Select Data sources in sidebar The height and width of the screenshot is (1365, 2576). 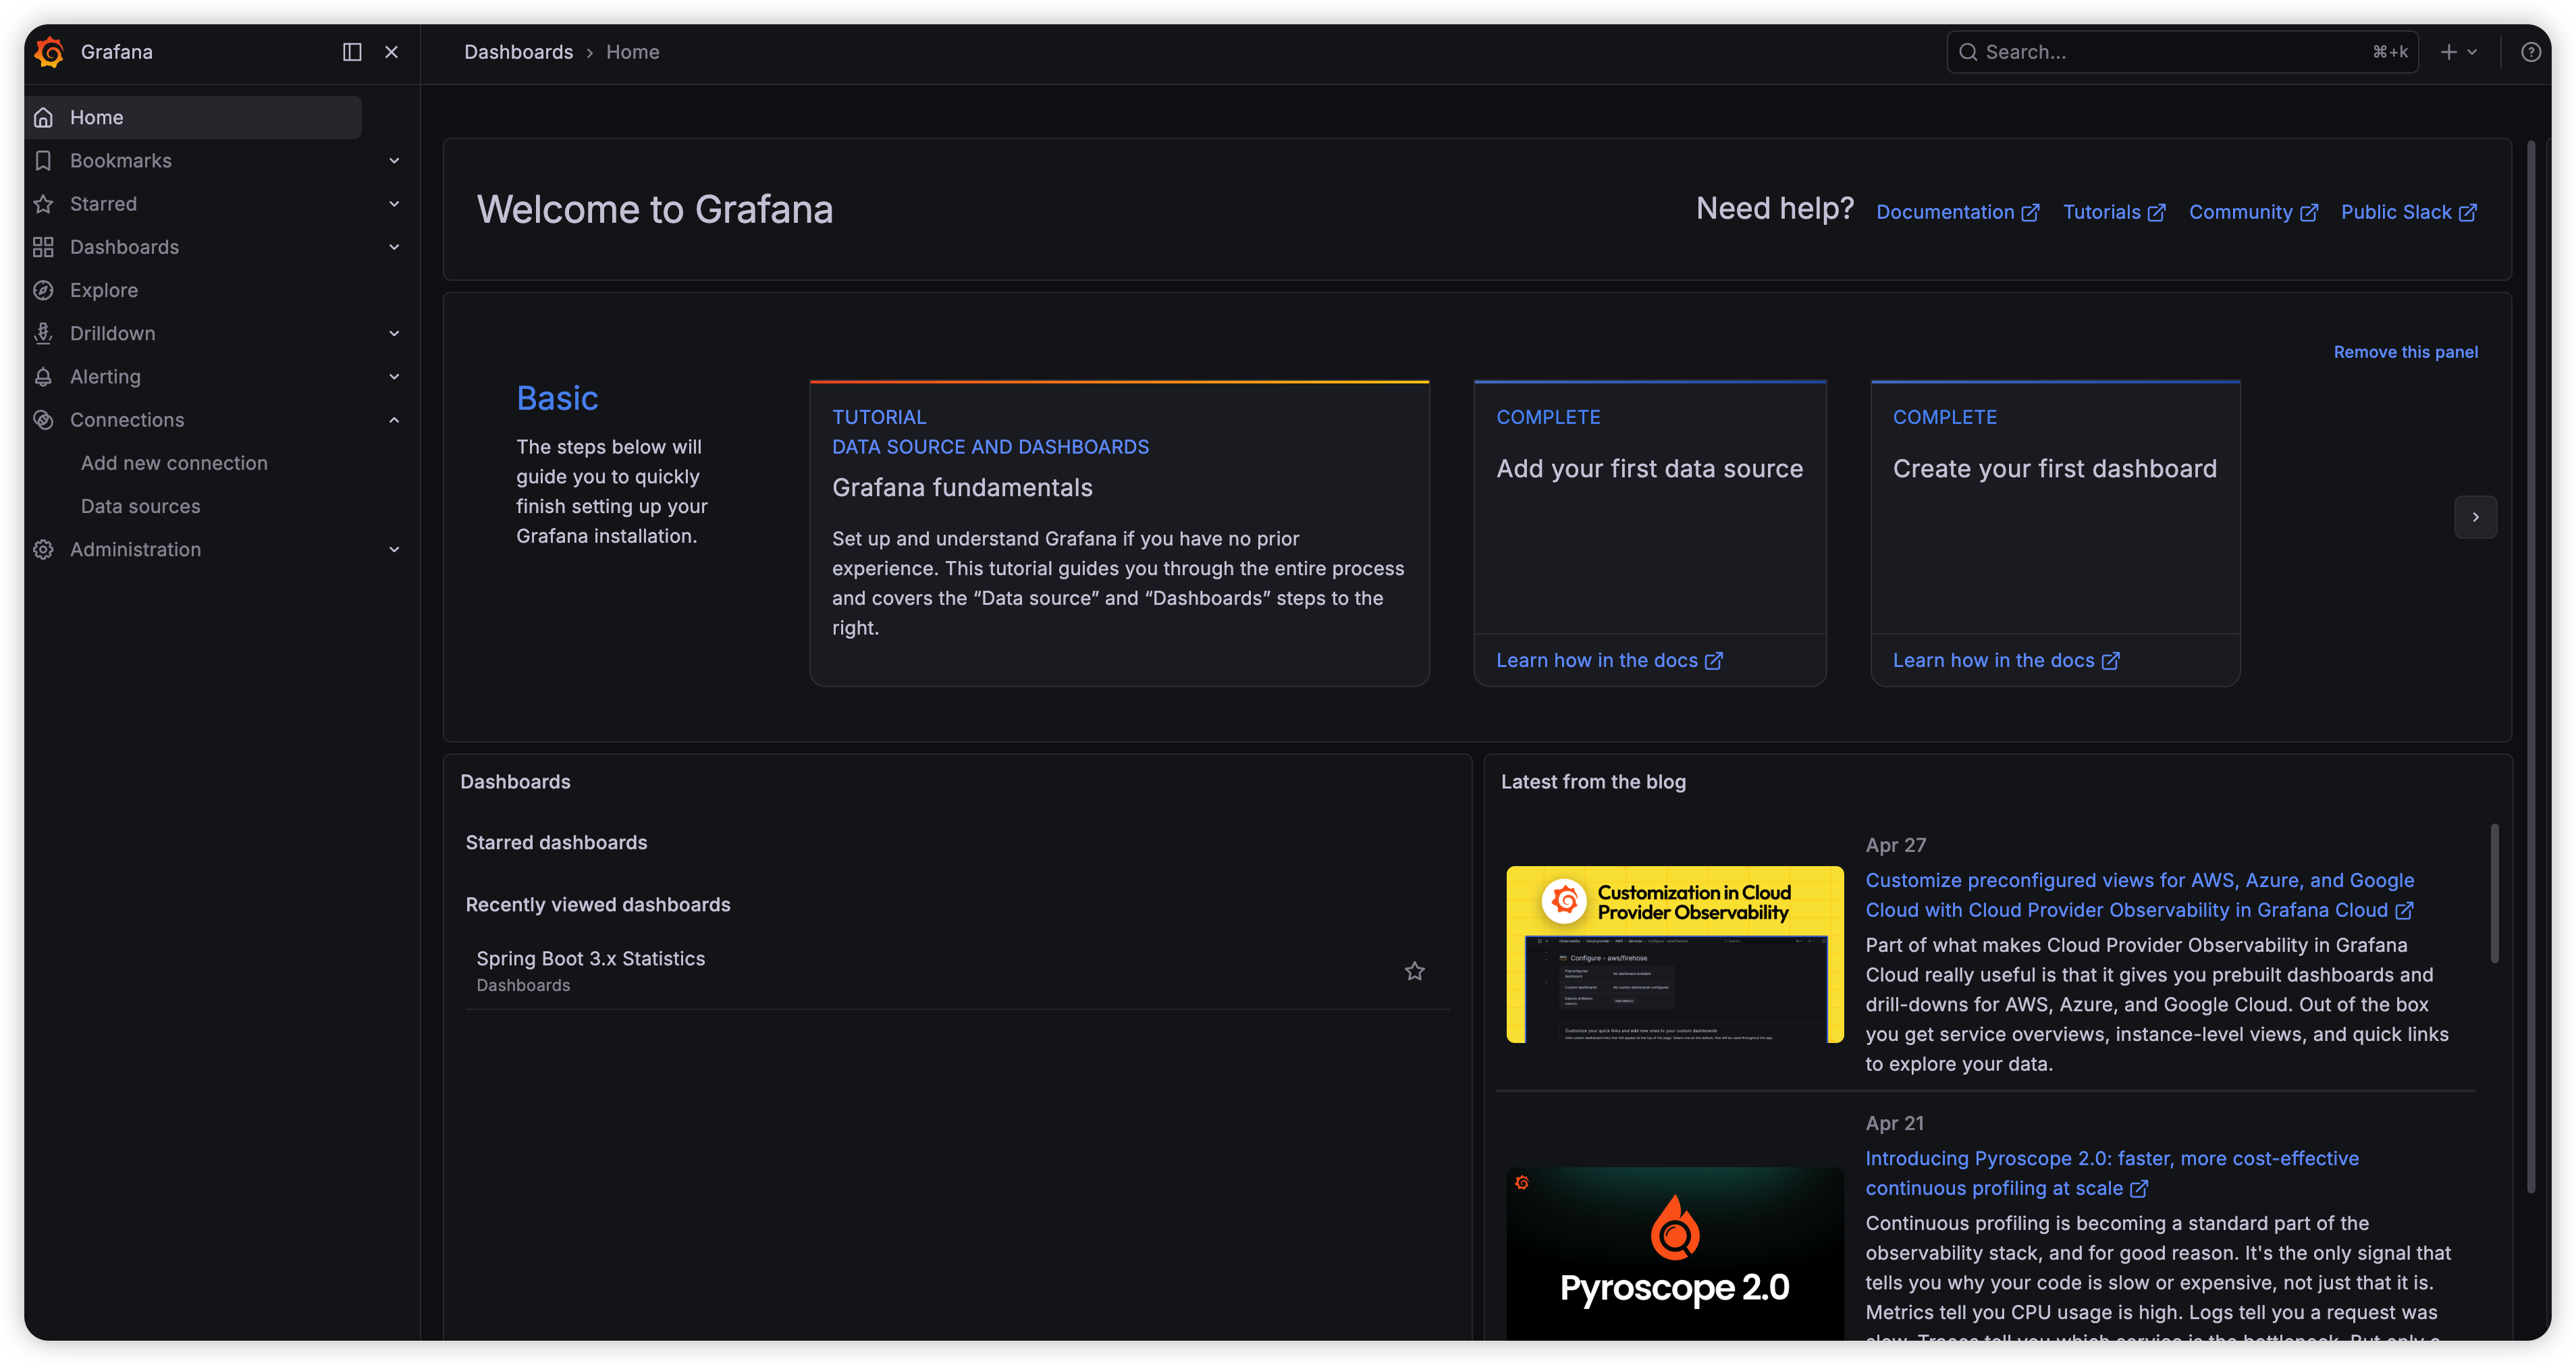click(x=141, y=506)
